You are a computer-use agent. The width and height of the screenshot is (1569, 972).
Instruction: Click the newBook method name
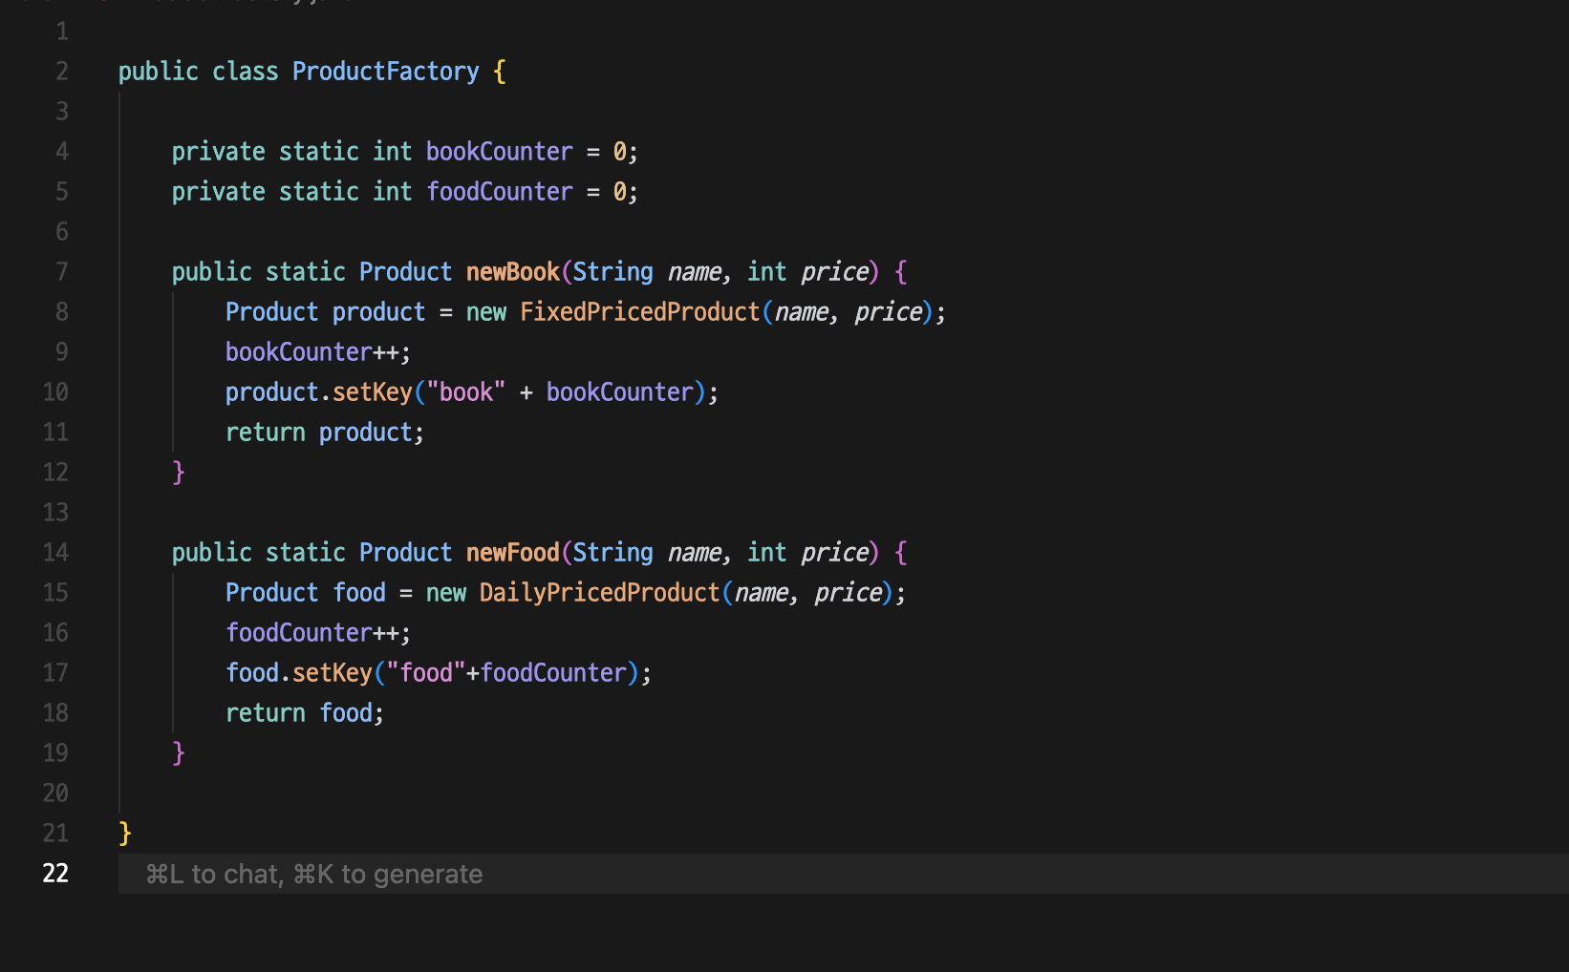tap(513, 272)
